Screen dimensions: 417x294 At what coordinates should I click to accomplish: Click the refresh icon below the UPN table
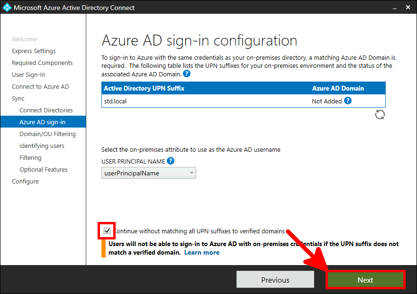[380, 115]
